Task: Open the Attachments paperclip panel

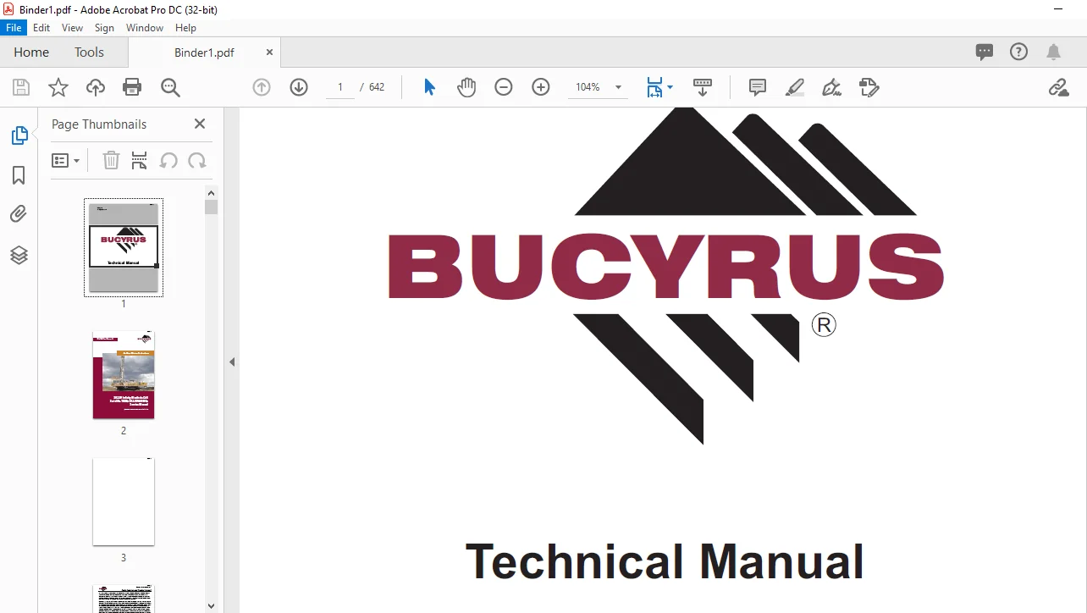Action: tap(19, 214)
